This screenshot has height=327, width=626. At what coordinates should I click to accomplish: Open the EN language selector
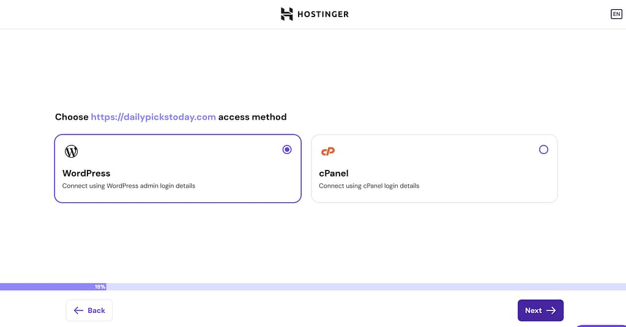(x=616, y=14)
